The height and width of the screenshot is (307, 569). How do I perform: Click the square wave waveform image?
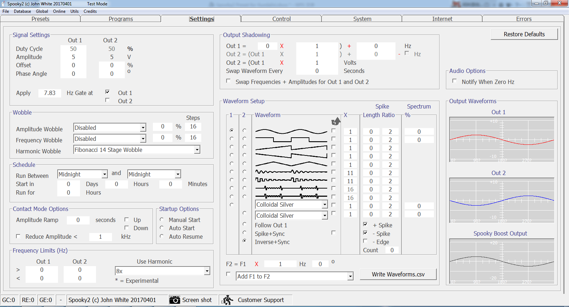click(x=291, y=139)
